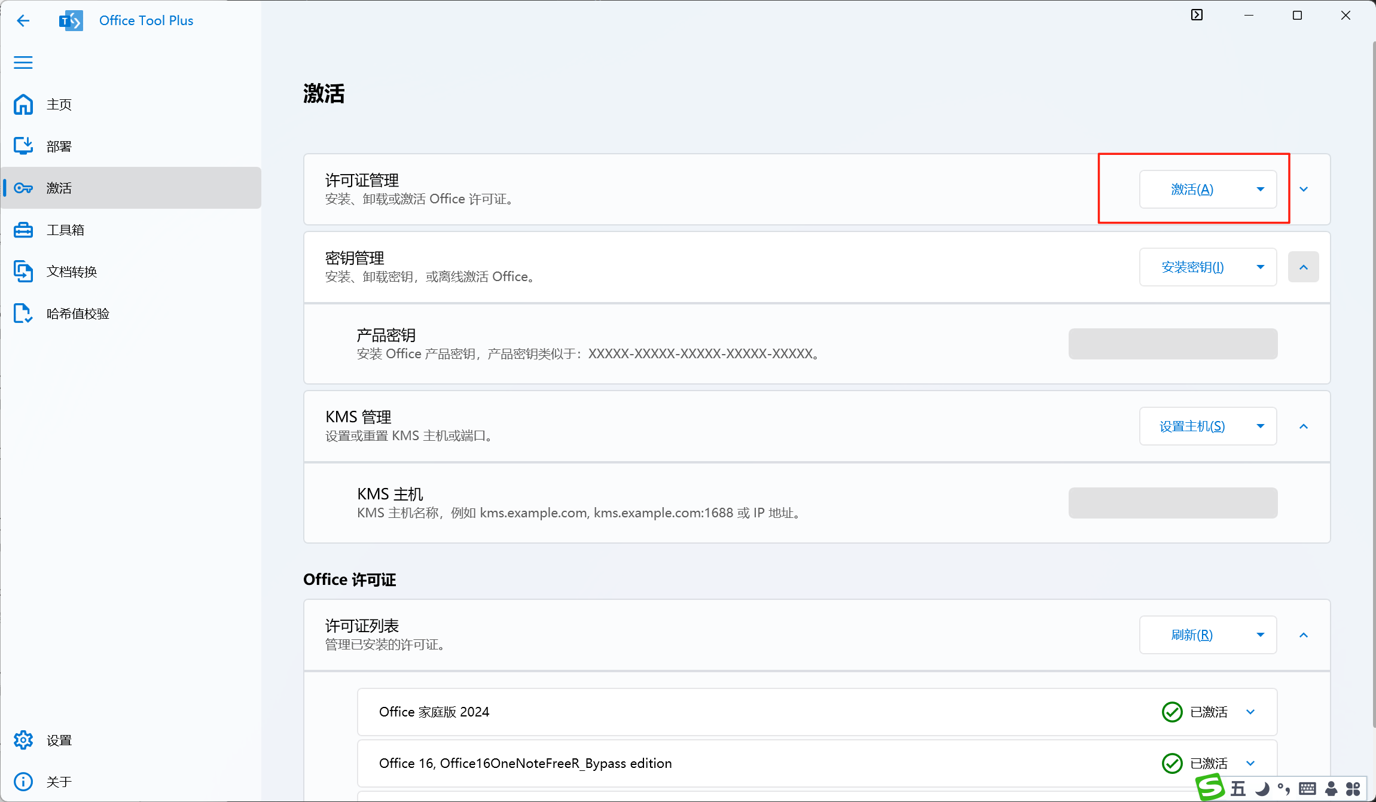This screenshot has width=1376, height=802.
Task: Expand the Office16OneNoteFreeR_Bypass edition license row
Action: pos(1250,764)
